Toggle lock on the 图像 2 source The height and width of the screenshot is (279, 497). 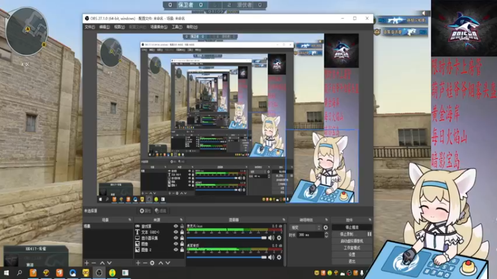182,250
